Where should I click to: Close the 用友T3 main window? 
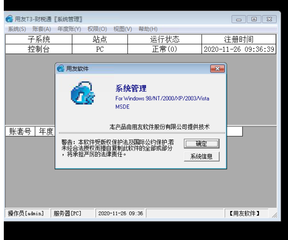(269, 19)
